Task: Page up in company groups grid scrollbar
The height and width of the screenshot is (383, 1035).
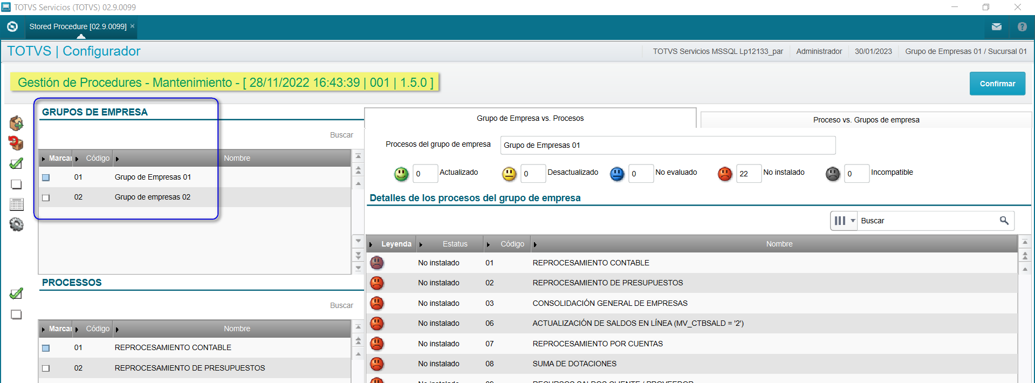Action: click(358, 170)
